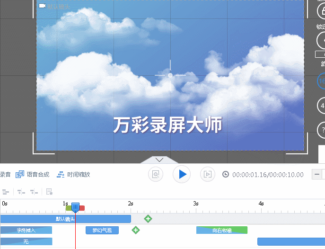Select the 梦幻气泡 animation clip
Viewport: 325px width, 249px height.
tap(102, 230)
